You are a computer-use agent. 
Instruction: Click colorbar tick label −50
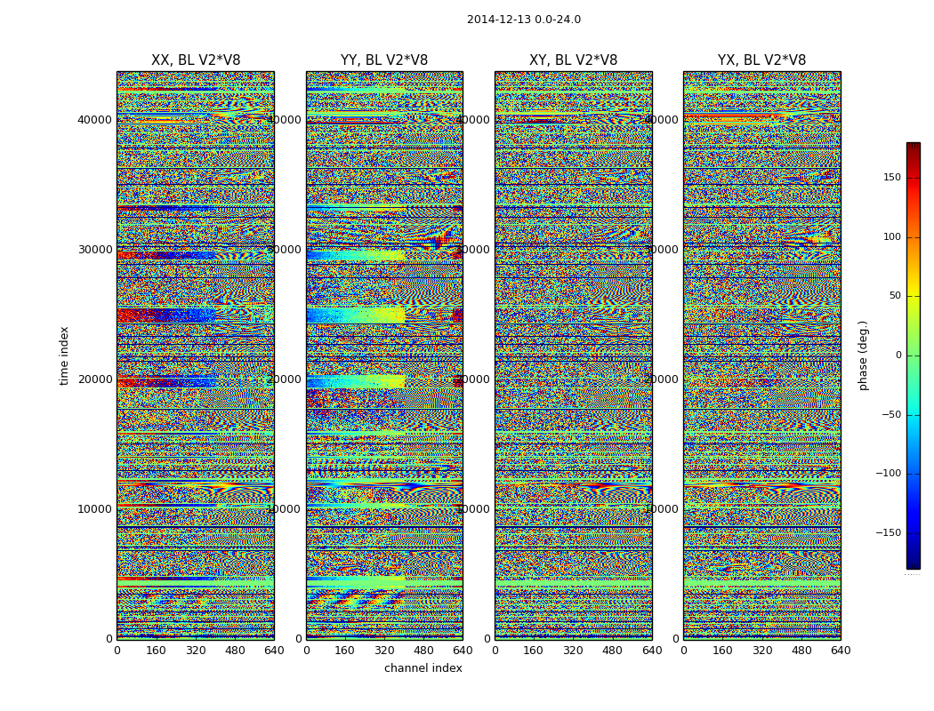tap(891, 415)
